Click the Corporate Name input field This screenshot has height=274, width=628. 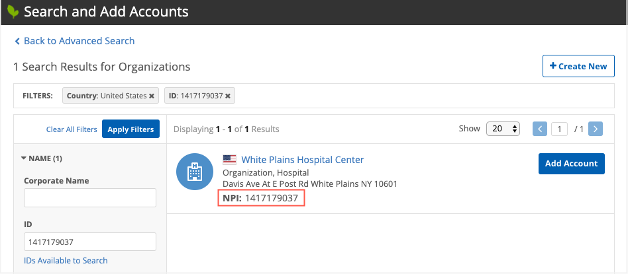pos(90,198)
